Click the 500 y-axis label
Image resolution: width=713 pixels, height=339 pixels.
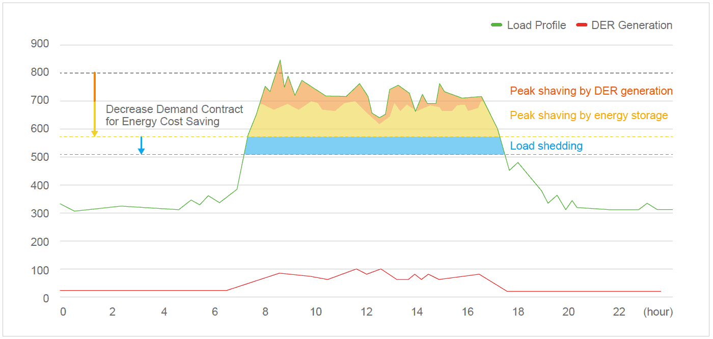point(40,157)
